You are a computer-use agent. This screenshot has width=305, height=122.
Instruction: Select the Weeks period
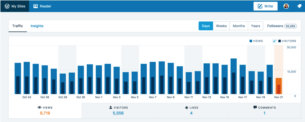(221, 26)
